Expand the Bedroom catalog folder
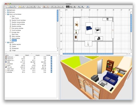The image size is (137, 106). tap(6, 12)
